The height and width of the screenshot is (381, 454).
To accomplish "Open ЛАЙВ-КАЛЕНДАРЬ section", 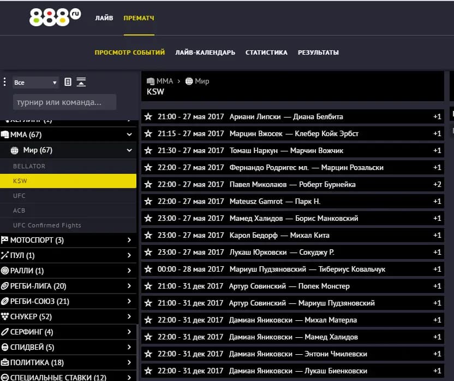I will [x=205, y=52].
